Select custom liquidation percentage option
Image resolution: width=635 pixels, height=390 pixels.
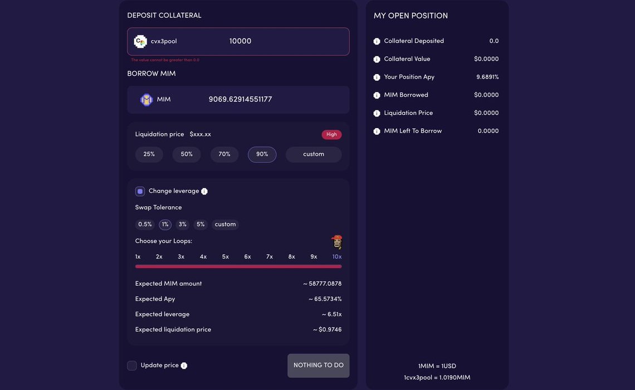point(314,154)
